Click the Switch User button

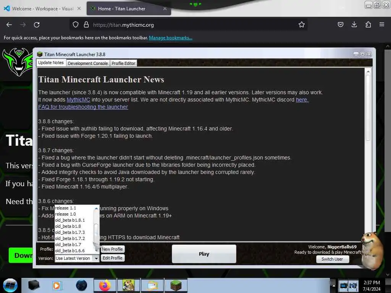[332, 259]
